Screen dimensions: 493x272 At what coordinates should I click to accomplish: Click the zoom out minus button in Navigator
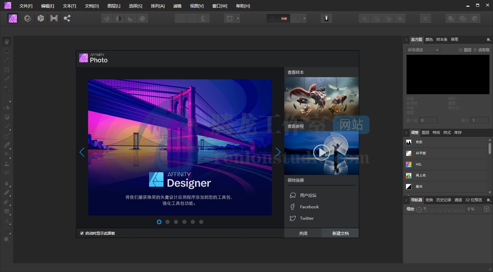pyautogui.click(x=419, y=209)
